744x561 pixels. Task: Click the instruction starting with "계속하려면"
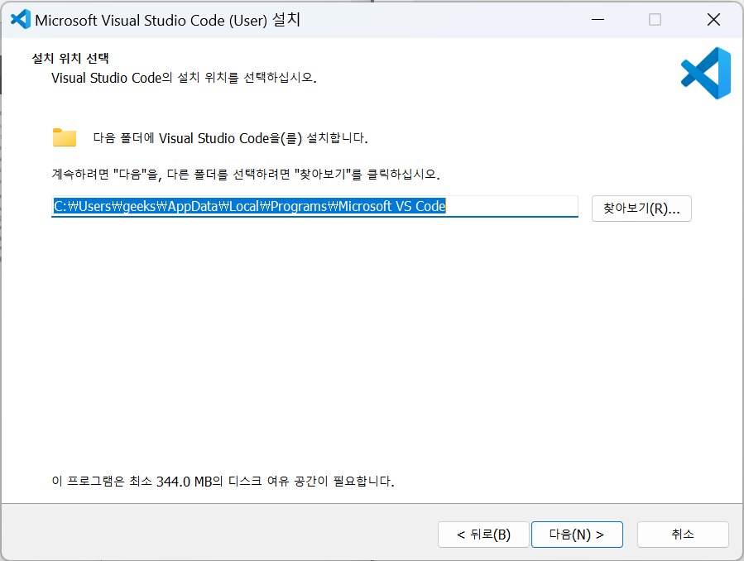[245, 174]
